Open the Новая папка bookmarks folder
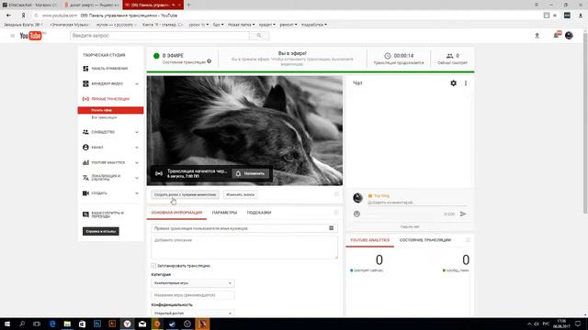Screen dimensions: 588x330 [241, 25]
